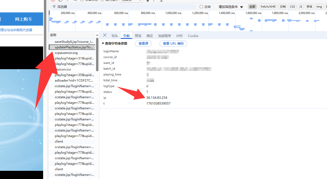Sort requests by the 名称 column header
The height and width of the screenshot is (179, 327).
tap(53, 35)
